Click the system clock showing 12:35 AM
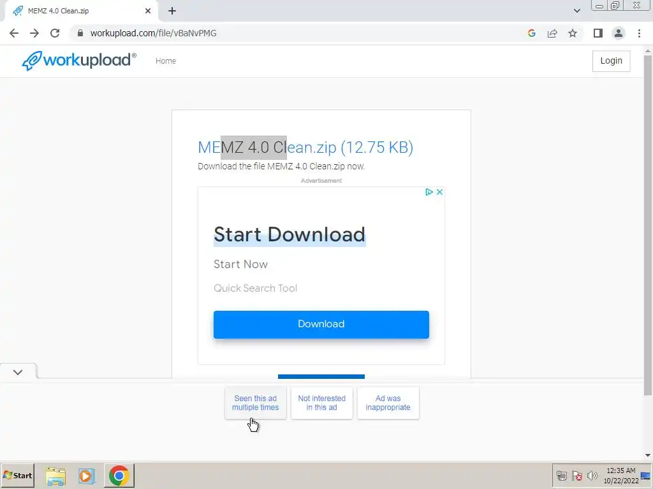The width and height of the screenshot is (653, 489). [621, 476]
